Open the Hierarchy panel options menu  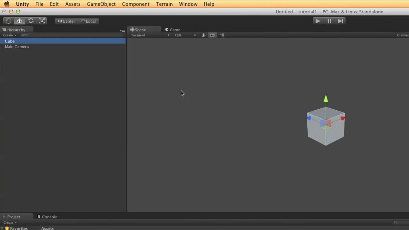[x=122, y=31]
